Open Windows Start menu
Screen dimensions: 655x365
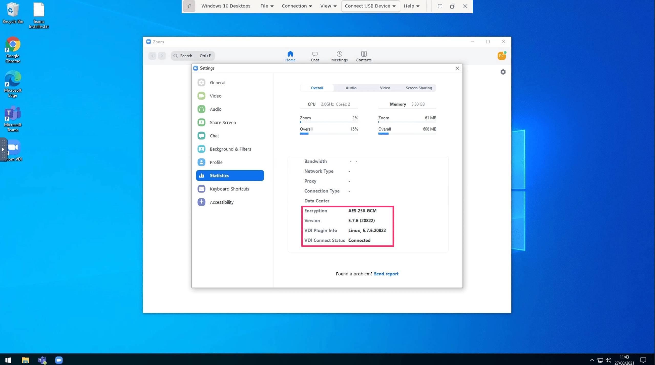[8, 360]
